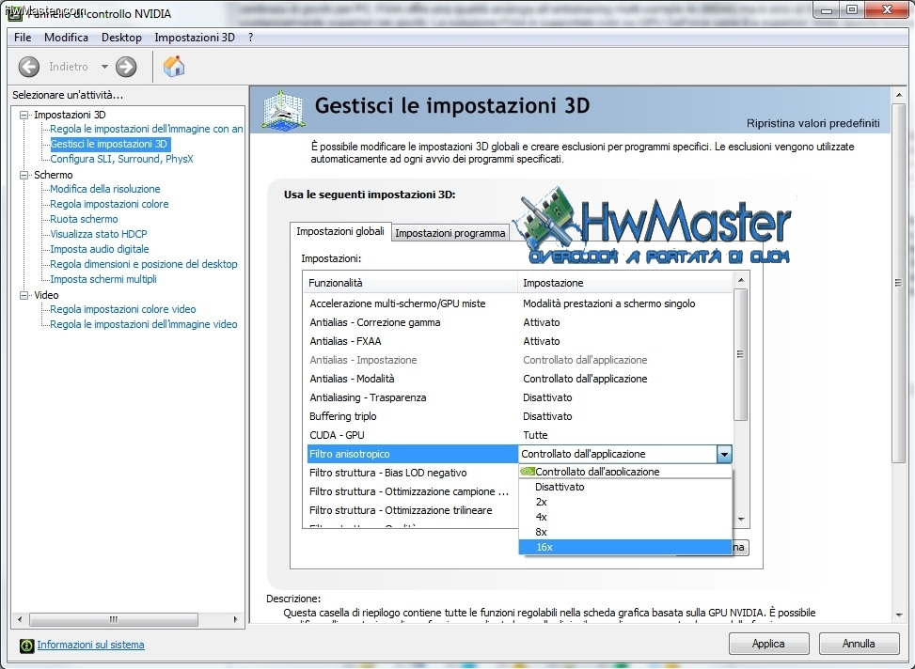Click the 3D settings header icon
The width and height of the screenshot is (915, 669).
(283, 110)
